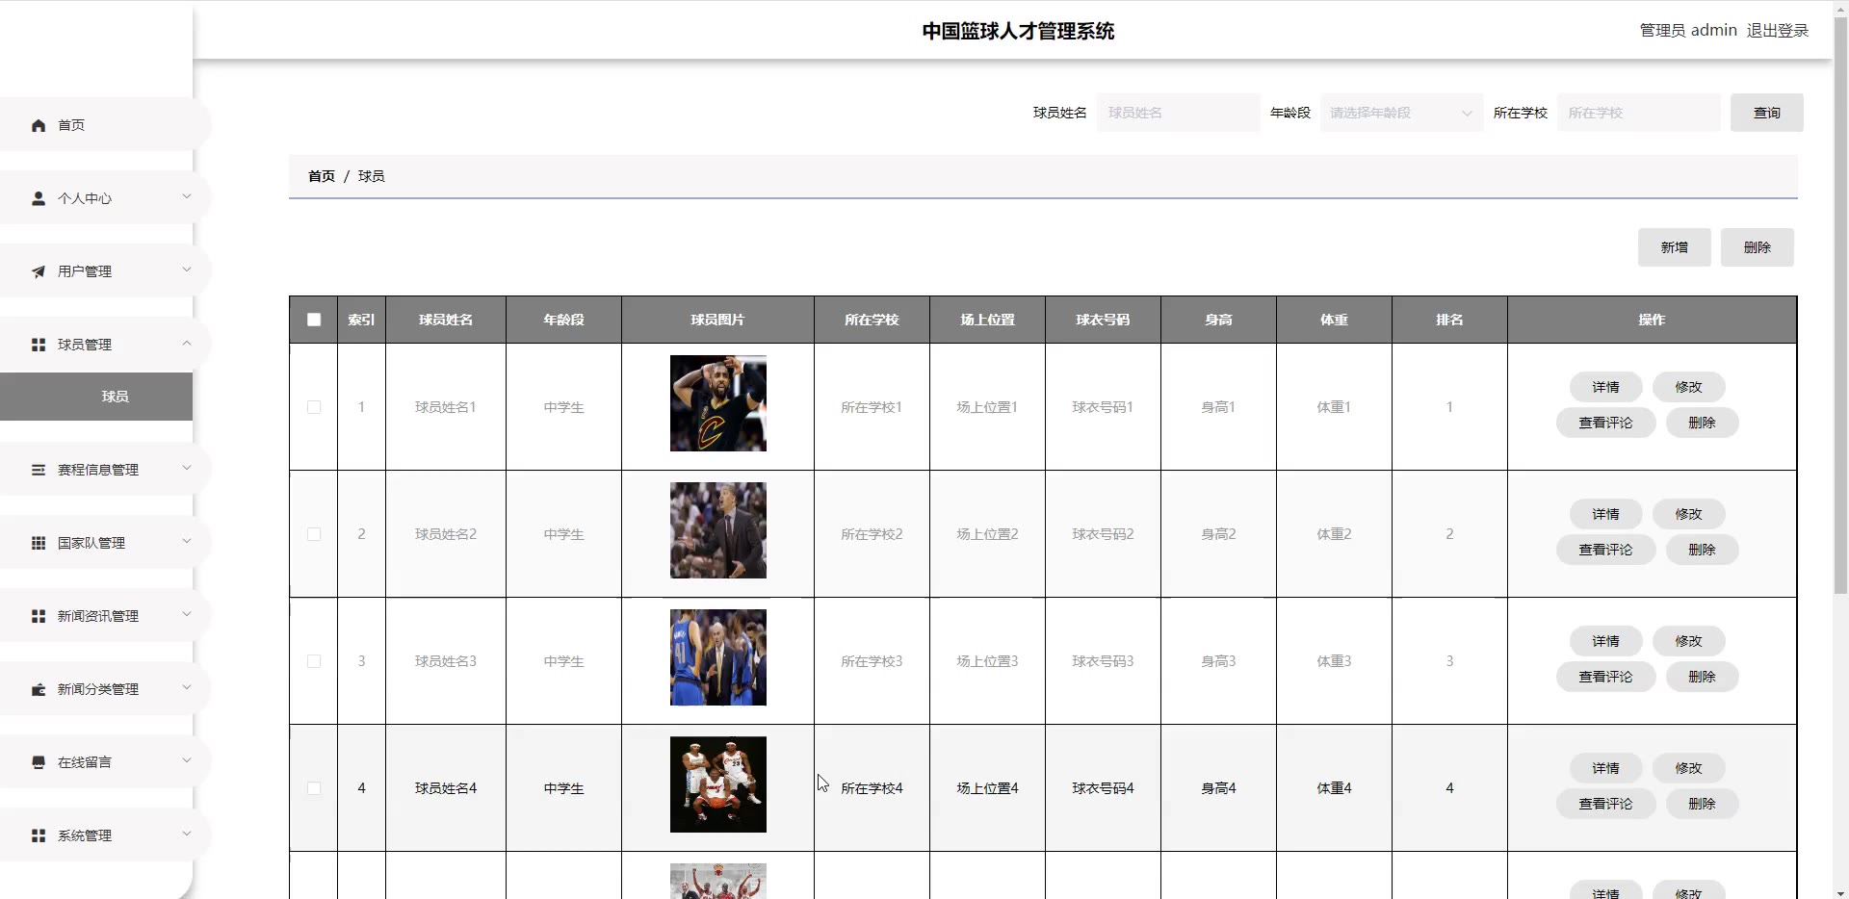The height and width of the screenshot is (899, 1849).
Task: Open the 赛程信息管理 menu label
Action: coord(98,470)
